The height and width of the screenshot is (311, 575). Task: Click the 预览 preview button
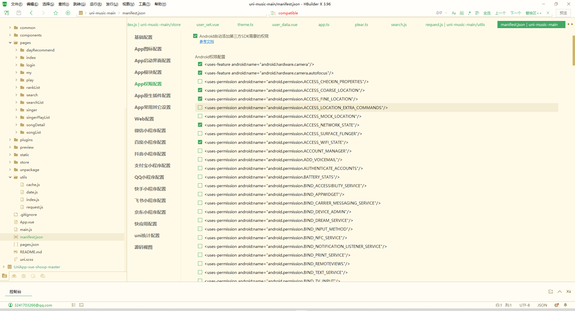coord(563,13)
